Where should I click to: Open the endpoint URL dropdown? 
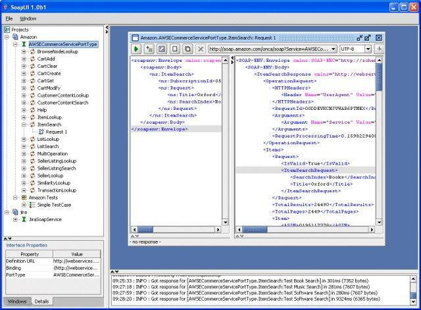[332, 49]
